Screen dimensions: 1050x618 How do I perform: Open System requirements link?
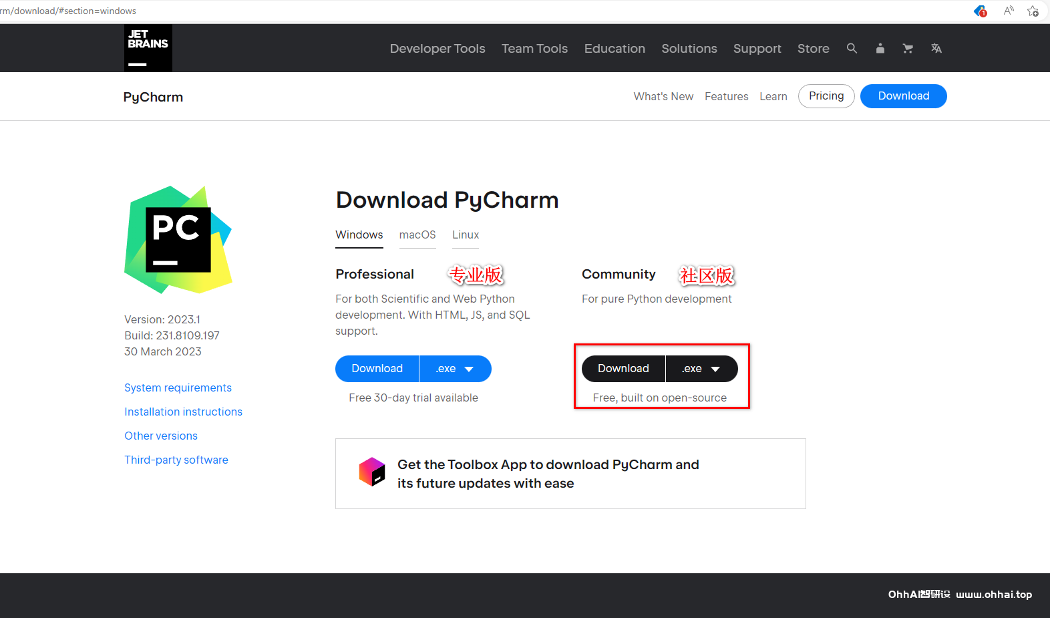point(178,388)
